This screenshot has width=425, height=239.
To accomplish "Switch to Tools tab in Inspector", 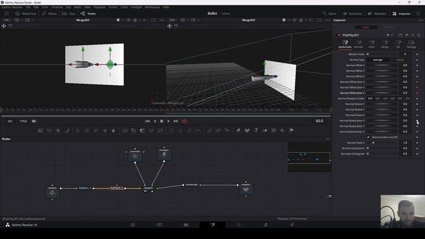I will click(366, 27).
